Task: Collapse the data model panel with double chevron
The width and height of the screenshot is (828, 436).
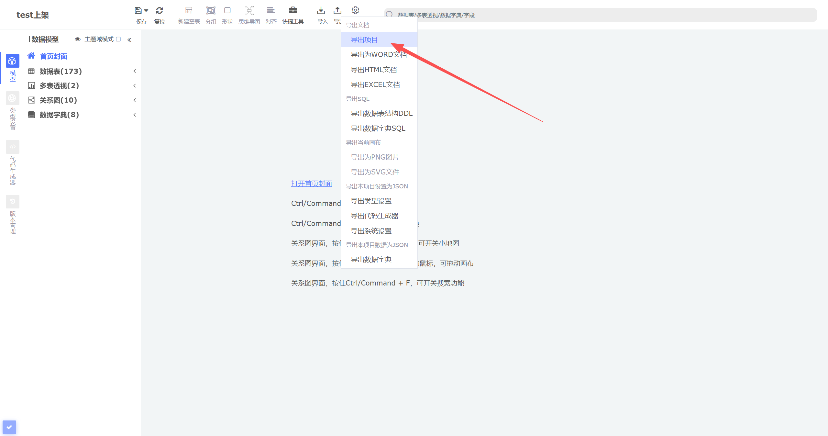Action: (x=129, y=40)
